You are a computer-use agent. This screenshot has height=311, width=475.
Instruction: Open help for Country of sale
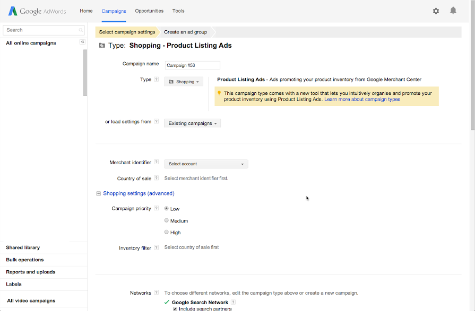pyautogui.click(x=157, y=178)
